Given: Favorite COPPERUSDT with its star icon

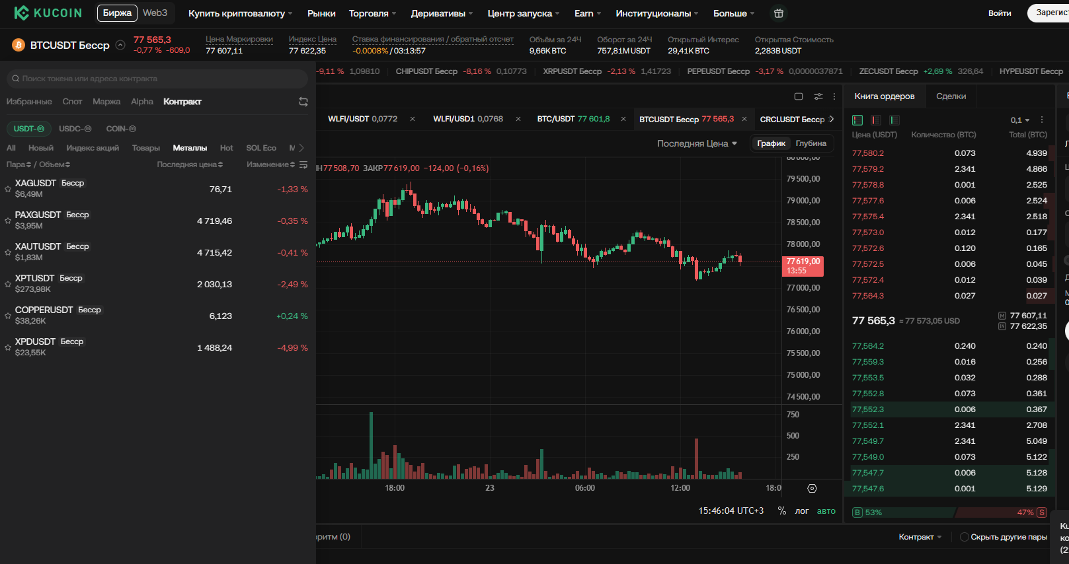Looking at the screenshot, I should pos(8,316).
